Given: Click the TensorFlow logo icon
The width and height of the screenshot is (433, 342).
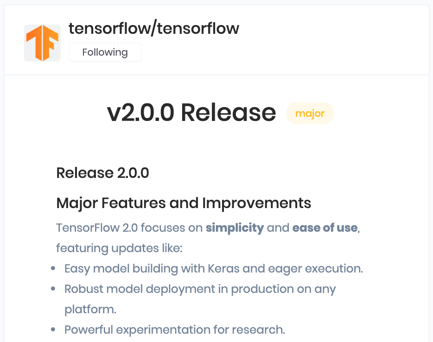Looking at the screenshot, I should (42, 43).
